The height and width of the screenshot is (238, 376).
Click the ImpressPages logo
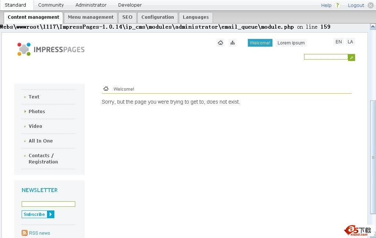51,49
